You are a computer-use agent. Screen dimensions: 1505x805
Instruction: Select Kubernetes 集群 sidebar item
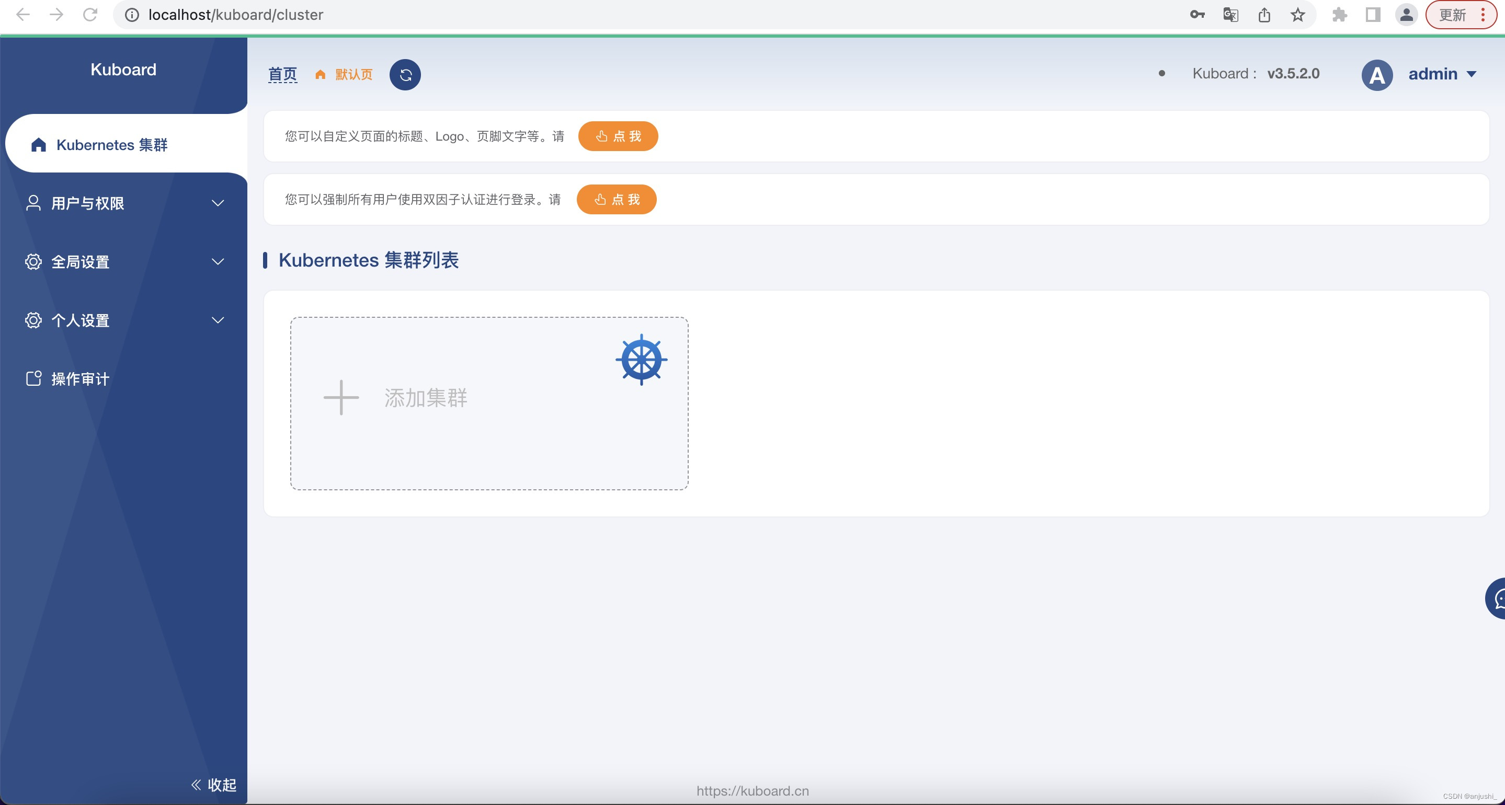click(x=112, y=145)
